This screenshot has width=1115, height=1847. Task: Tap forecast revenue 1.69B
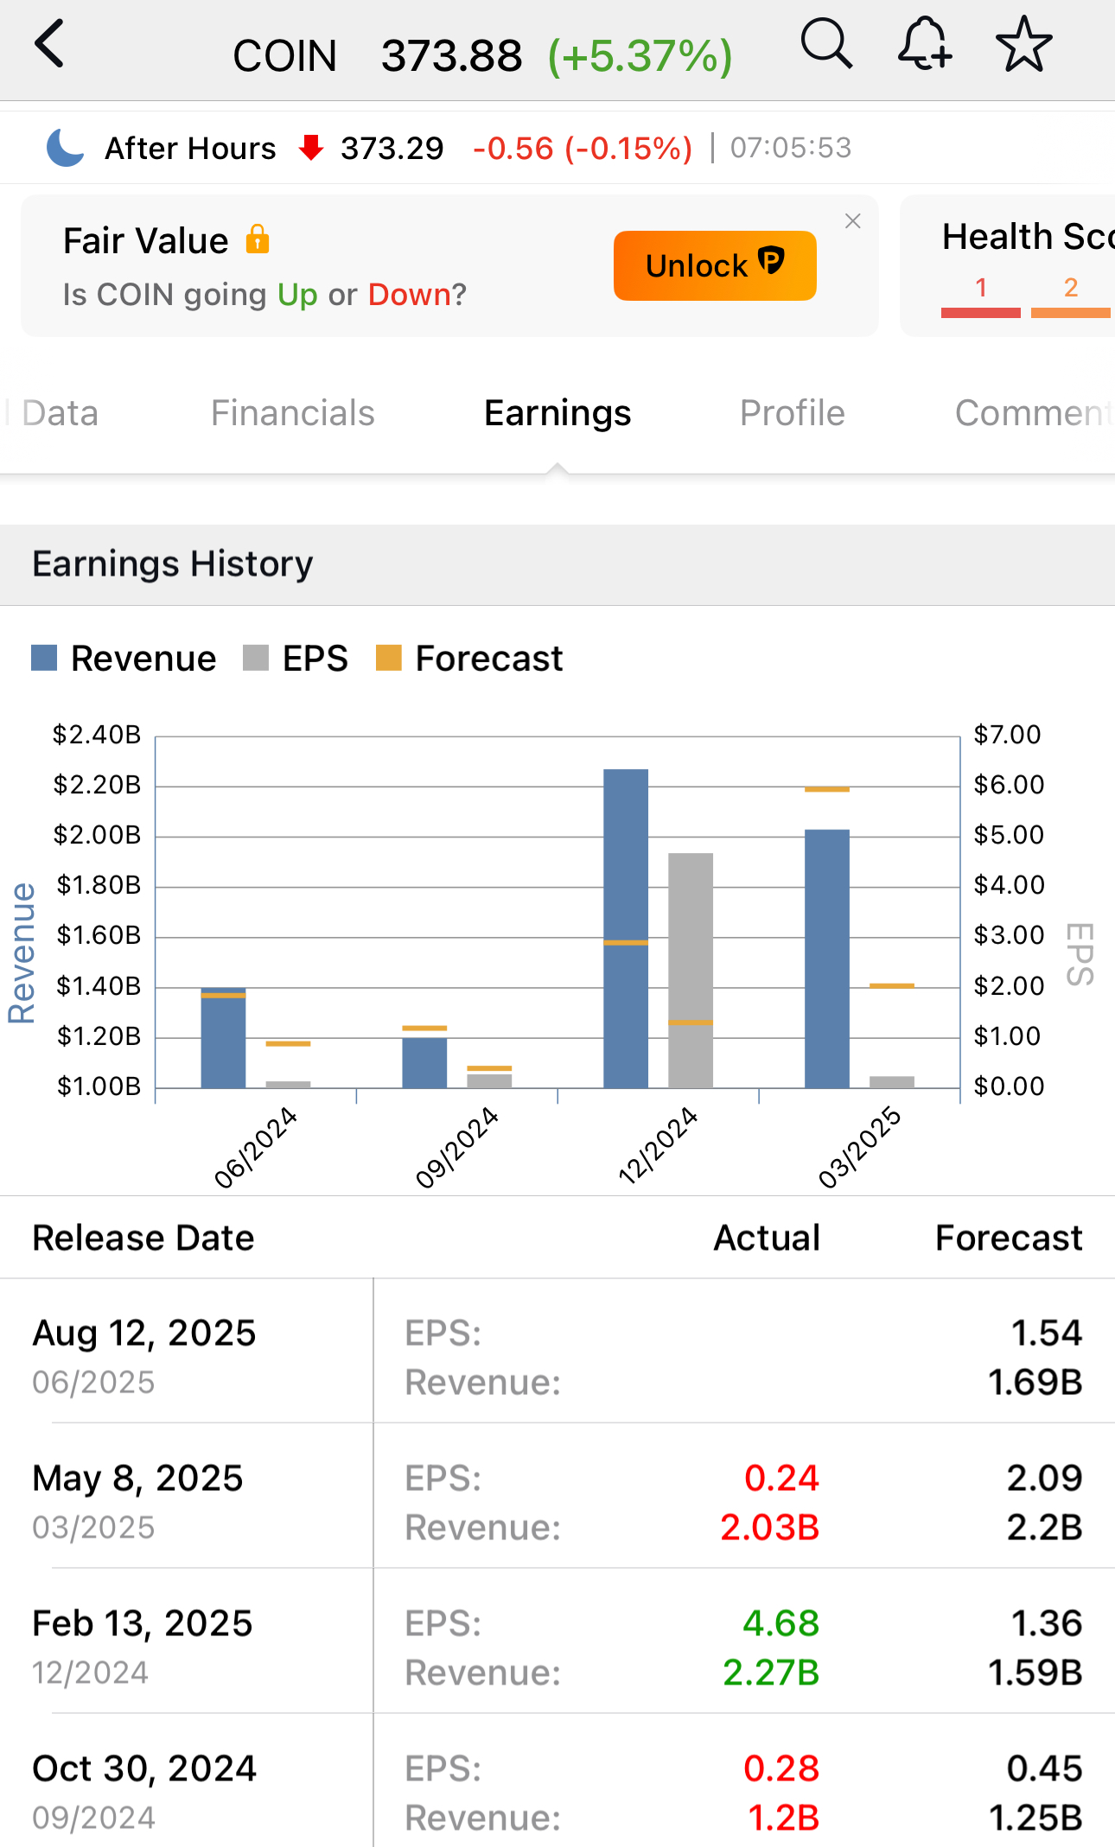1035,1382
